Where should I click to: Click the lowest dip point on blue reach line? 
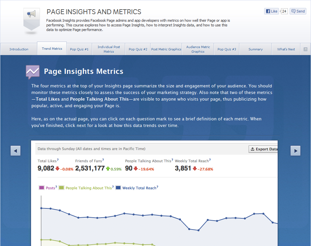198,230
